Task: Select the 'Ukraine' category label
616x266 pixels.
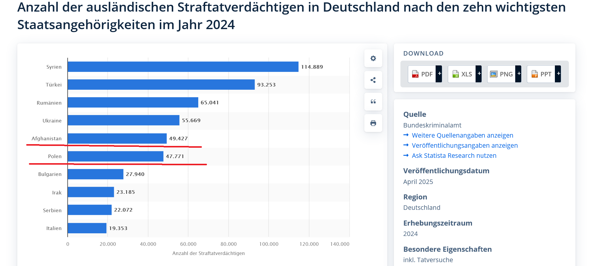Action: [x=52, y=121]
